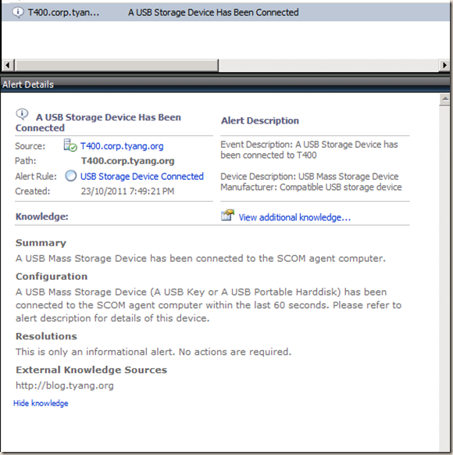This screenshot has width=453, height=455.
Task: Click the Path value T400.corp.tyang.org
Action: [x=128, y=161]
